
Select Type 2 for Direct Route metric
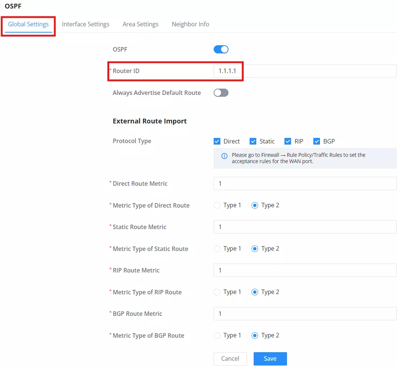(x=255, y=205)
